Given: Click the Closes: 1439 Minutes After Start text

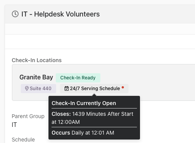Looking at the screenshot, I should [x=92, y=118].
